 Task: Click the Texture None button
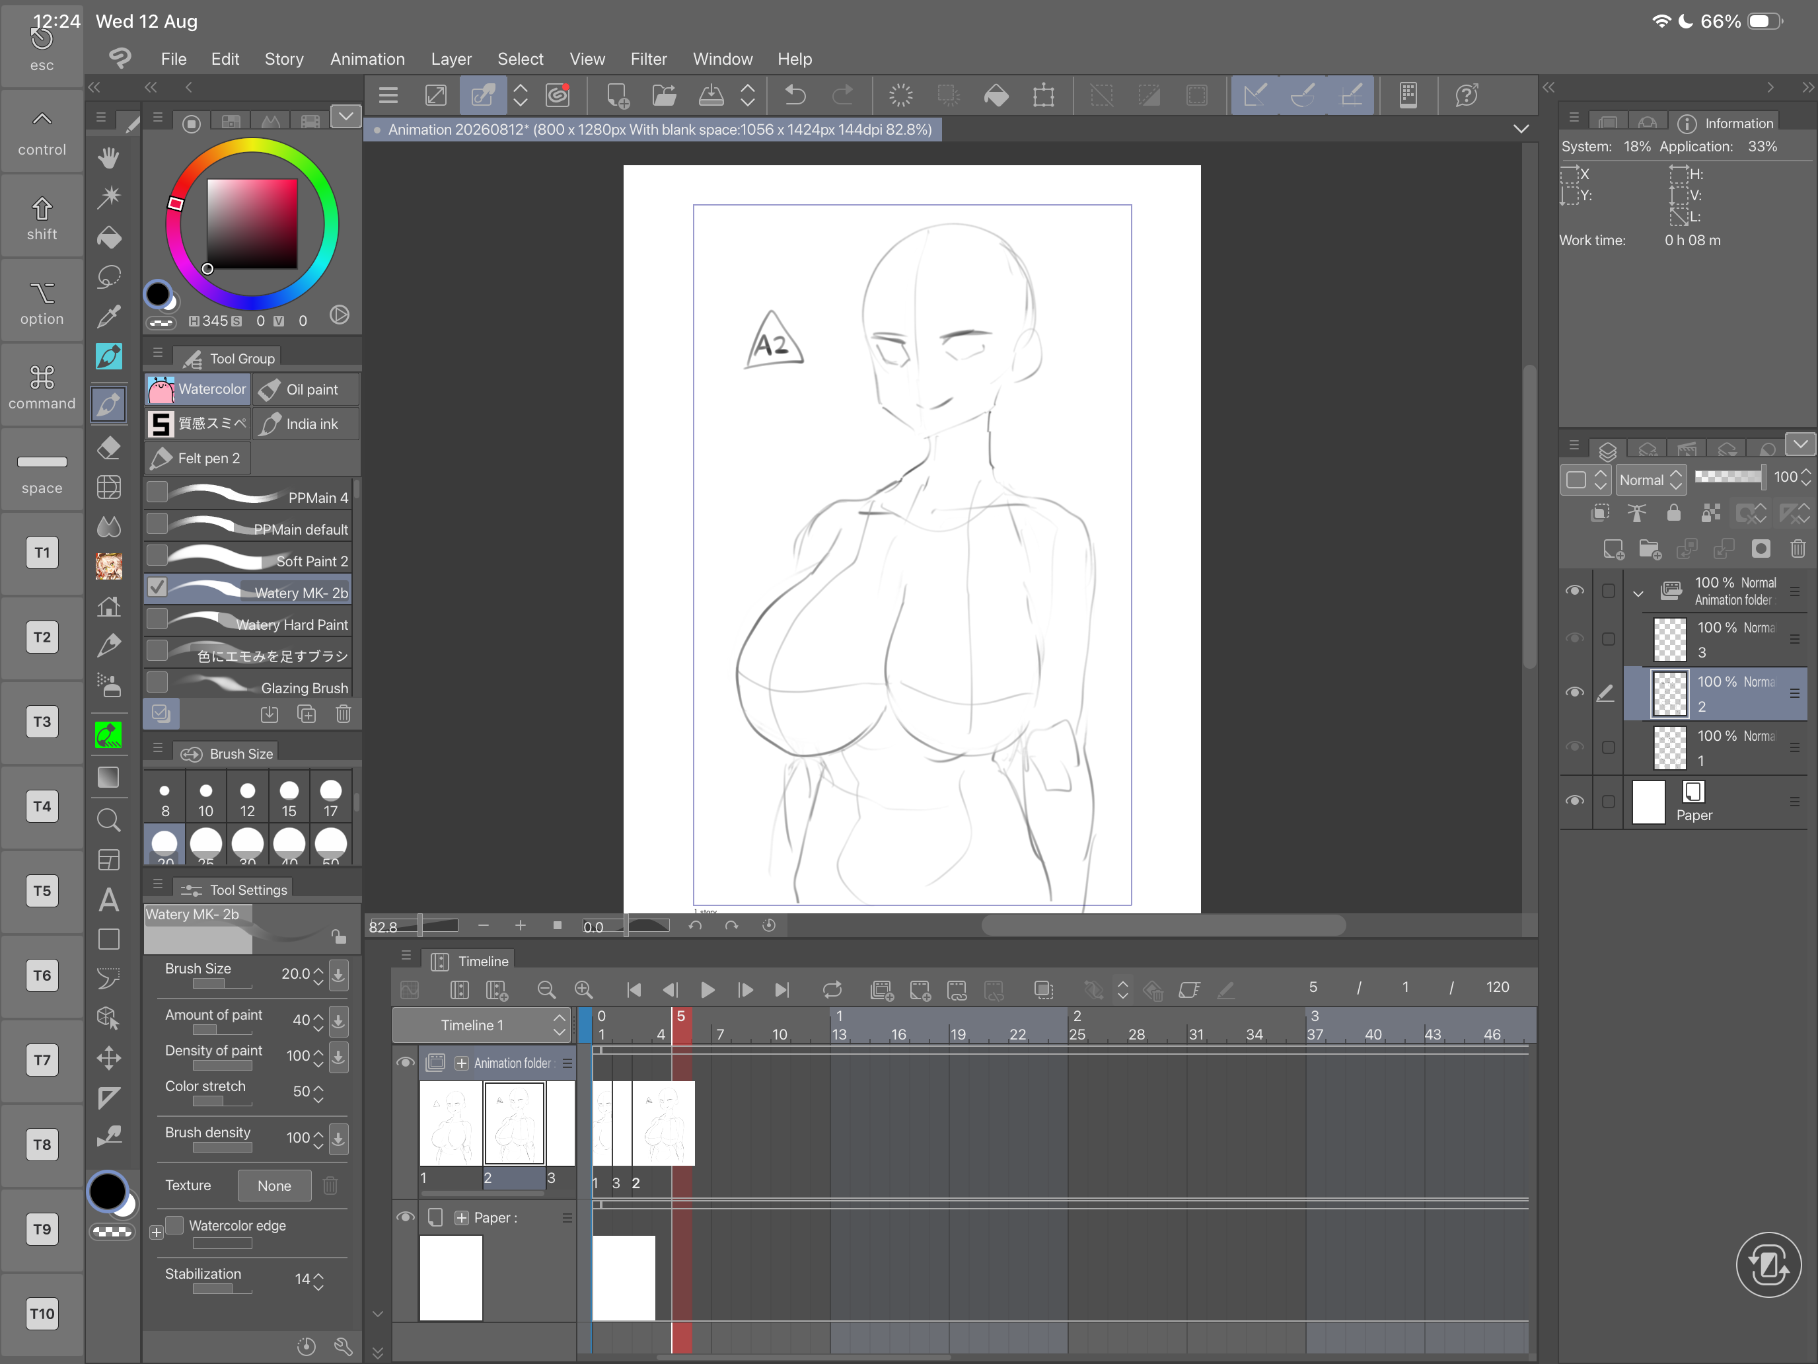(x=275, y=1186)
